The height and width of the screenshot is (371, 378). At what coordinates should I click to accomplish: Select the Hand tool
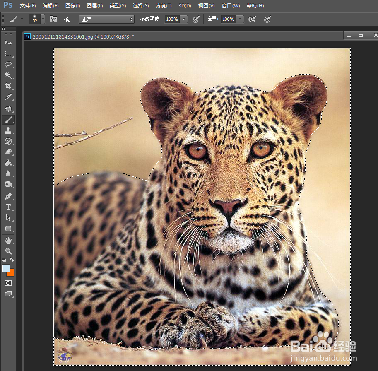[x=8, y=241]
